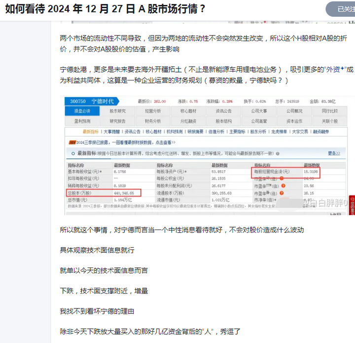Image resolution: width=355 pixels, height=343 pixels.
Task: Click the question icon beside 市盈率动(倍)
Action: click(282, 179)
